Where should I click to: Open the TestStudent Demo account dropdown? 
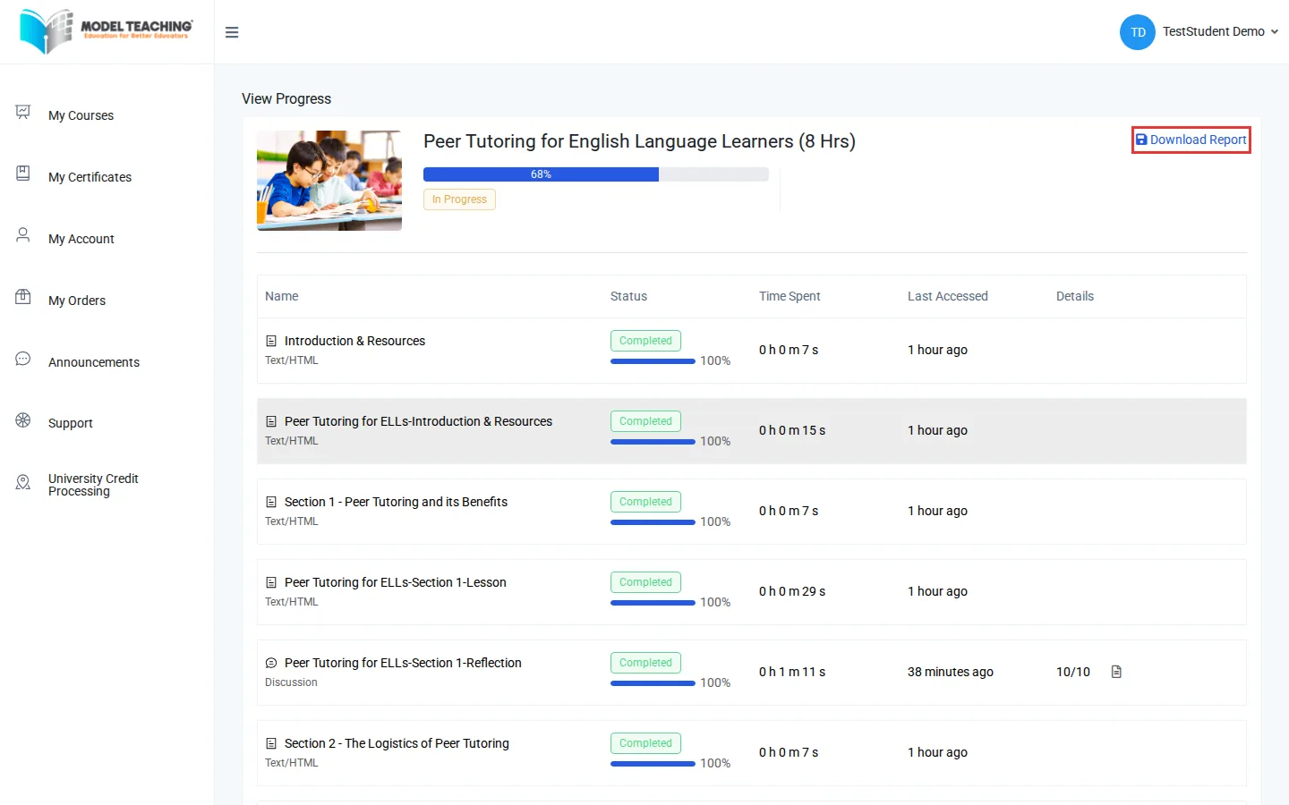click(1220, 31)
